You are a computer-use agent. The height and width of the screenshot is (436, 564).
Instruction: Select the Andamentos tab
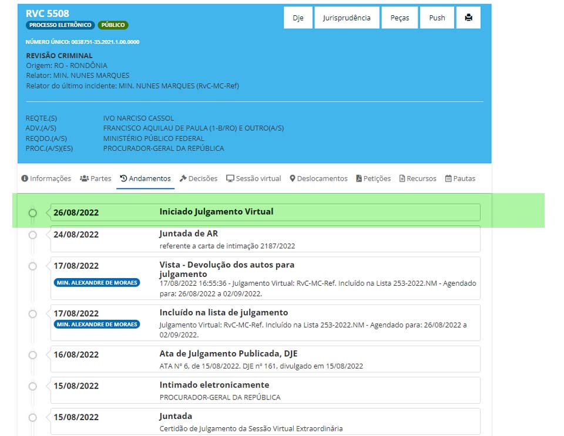coord(145,178)
